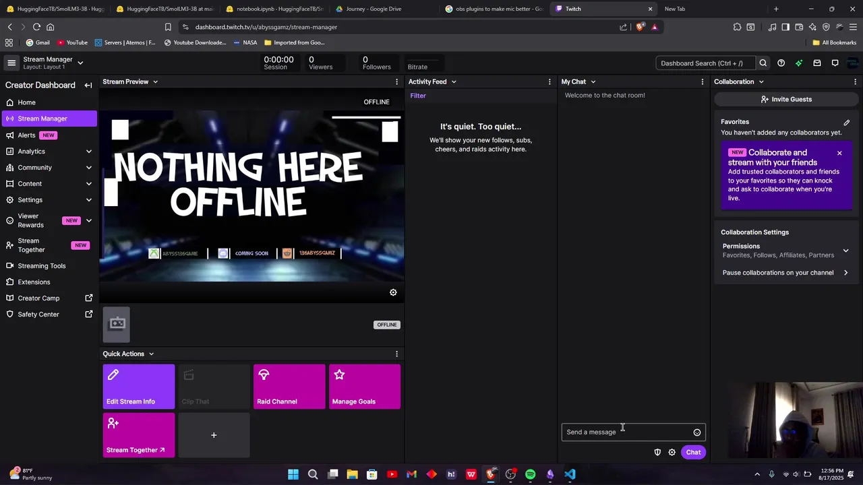Expand the Viewer Rewards sidebar section
The image size is (863, 485).
88,221
